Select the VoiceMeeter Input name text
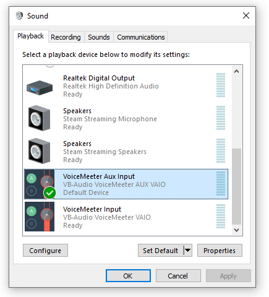 92,209
